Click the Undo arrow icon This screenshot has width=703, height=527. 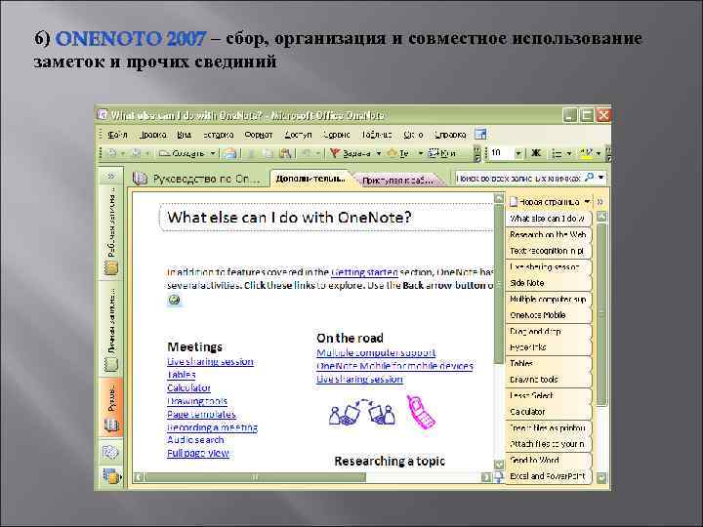[x=307, y=153]
